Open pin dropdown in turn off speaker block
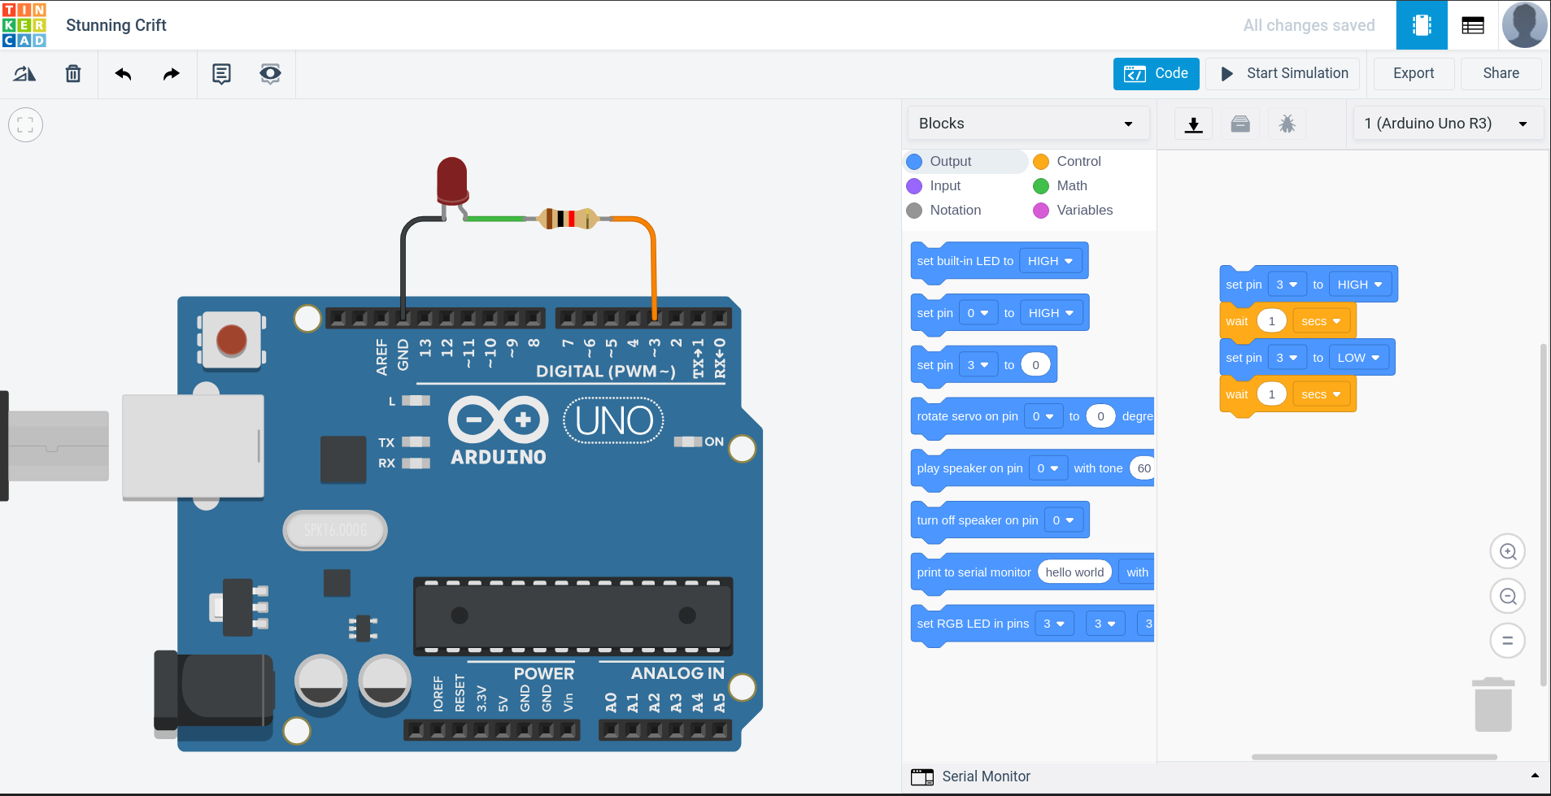 (1064, 520)
